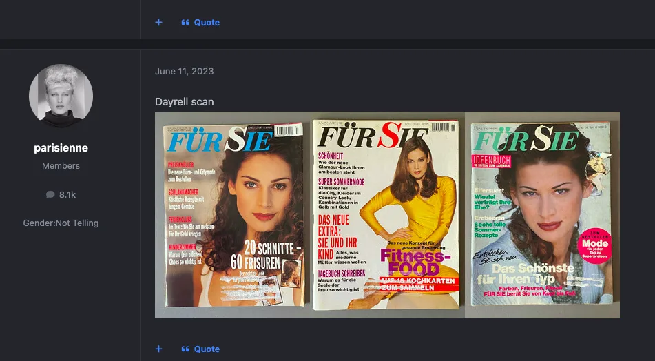Click the red Ideenbuch label on the third cover

point(491,160)
